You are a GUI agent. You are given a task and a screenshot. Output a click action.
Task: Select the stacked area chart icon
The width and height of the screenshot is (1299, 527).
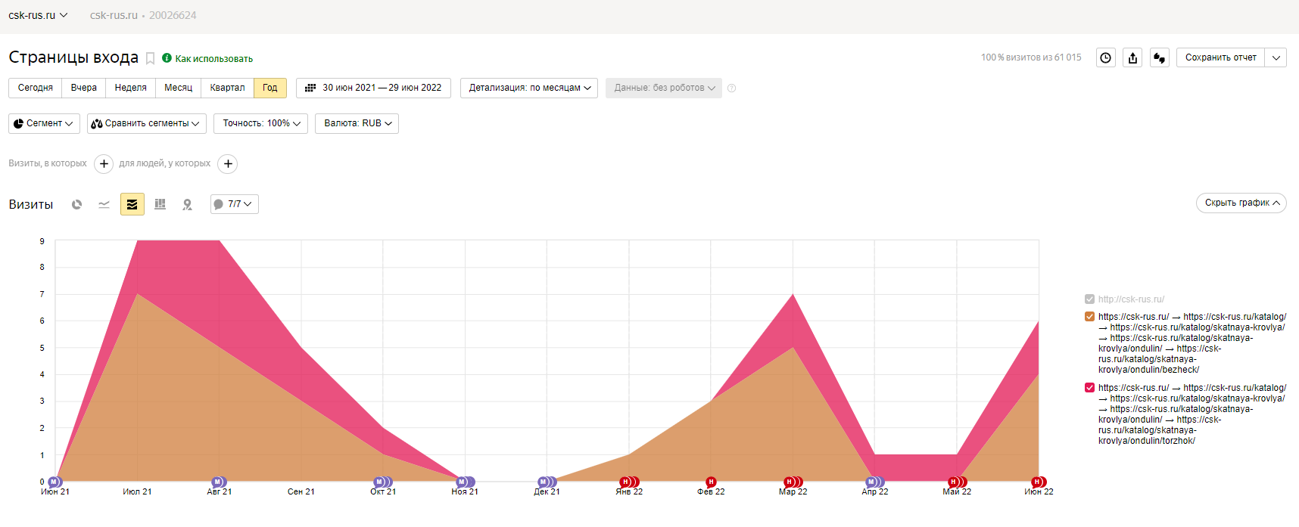[132, 204]
